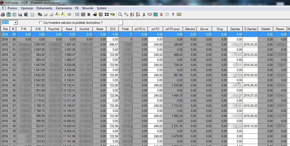The width and height of the screenshot is (290, 146).
Task: Sort ascending with the A-Z icon
Action: pos(132,15)
